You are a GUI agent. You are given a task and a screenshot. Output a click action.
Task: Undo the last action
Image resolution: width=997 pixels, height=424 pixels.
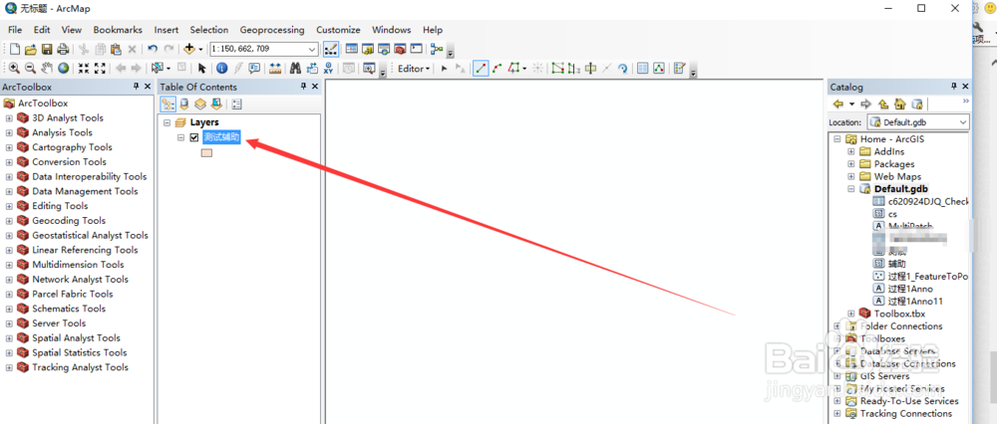tap(153, 49)
